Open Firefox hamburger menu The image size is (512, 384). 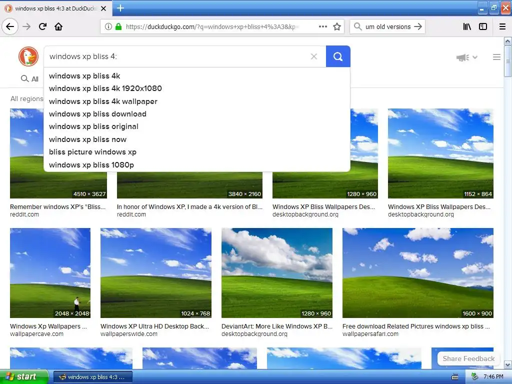pos(502,26)
